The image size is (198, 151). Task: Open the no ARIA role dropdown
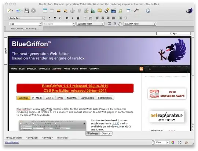140,24
